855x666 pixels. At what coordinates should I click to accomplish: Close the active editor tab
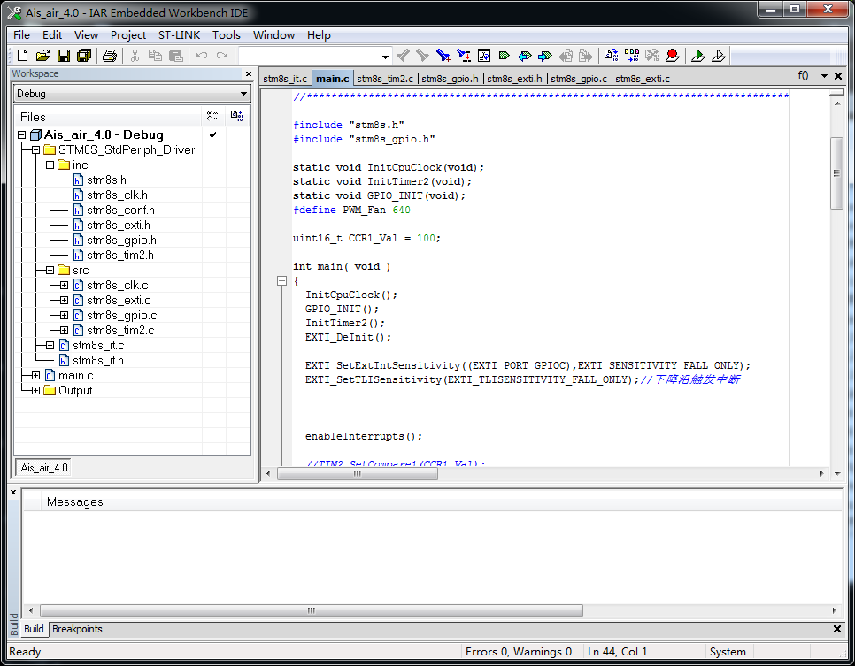tap(839, 76)
